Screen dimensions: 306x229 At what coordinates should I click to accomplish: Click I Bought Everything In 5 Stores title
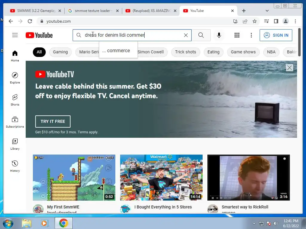[163, 207]
